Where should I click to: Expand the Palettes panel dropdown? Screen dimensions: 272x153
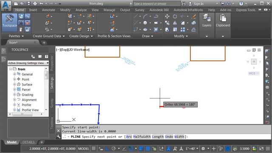[16, 36]
